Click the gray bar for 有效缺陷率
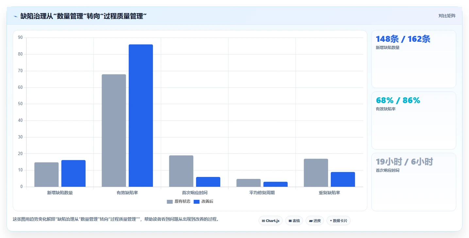 [x=114, y=131]
